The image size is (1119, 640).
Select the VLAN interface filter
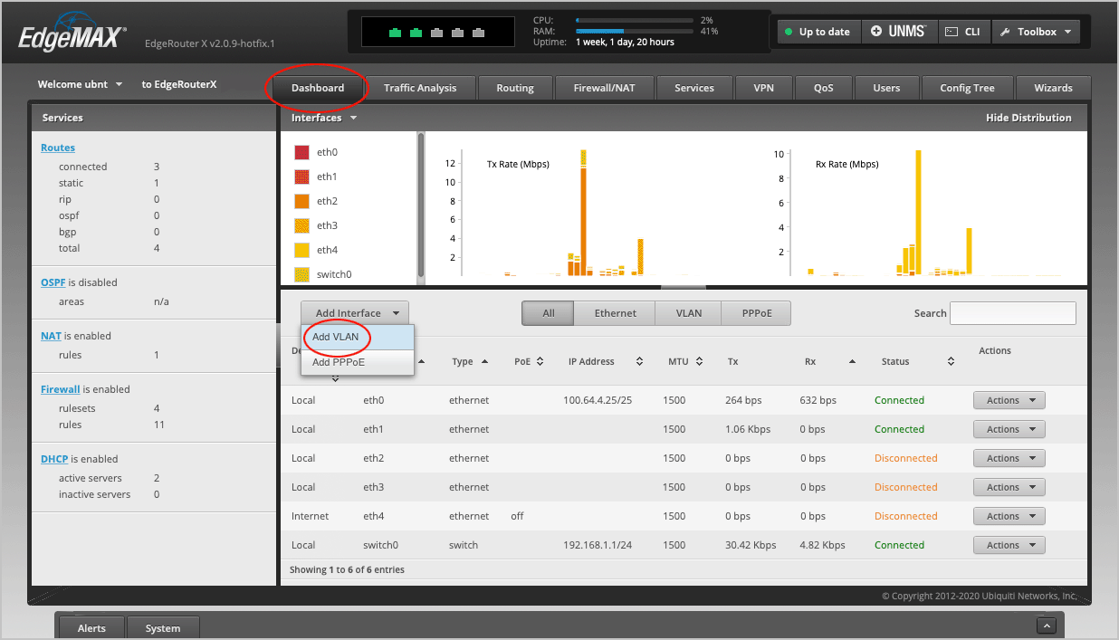coord(689,313)
